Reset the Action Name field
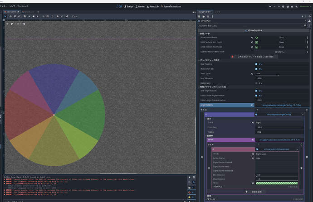The height and width of the screenshot is (202, 313). pyautogui.click(x=252, y=159)
